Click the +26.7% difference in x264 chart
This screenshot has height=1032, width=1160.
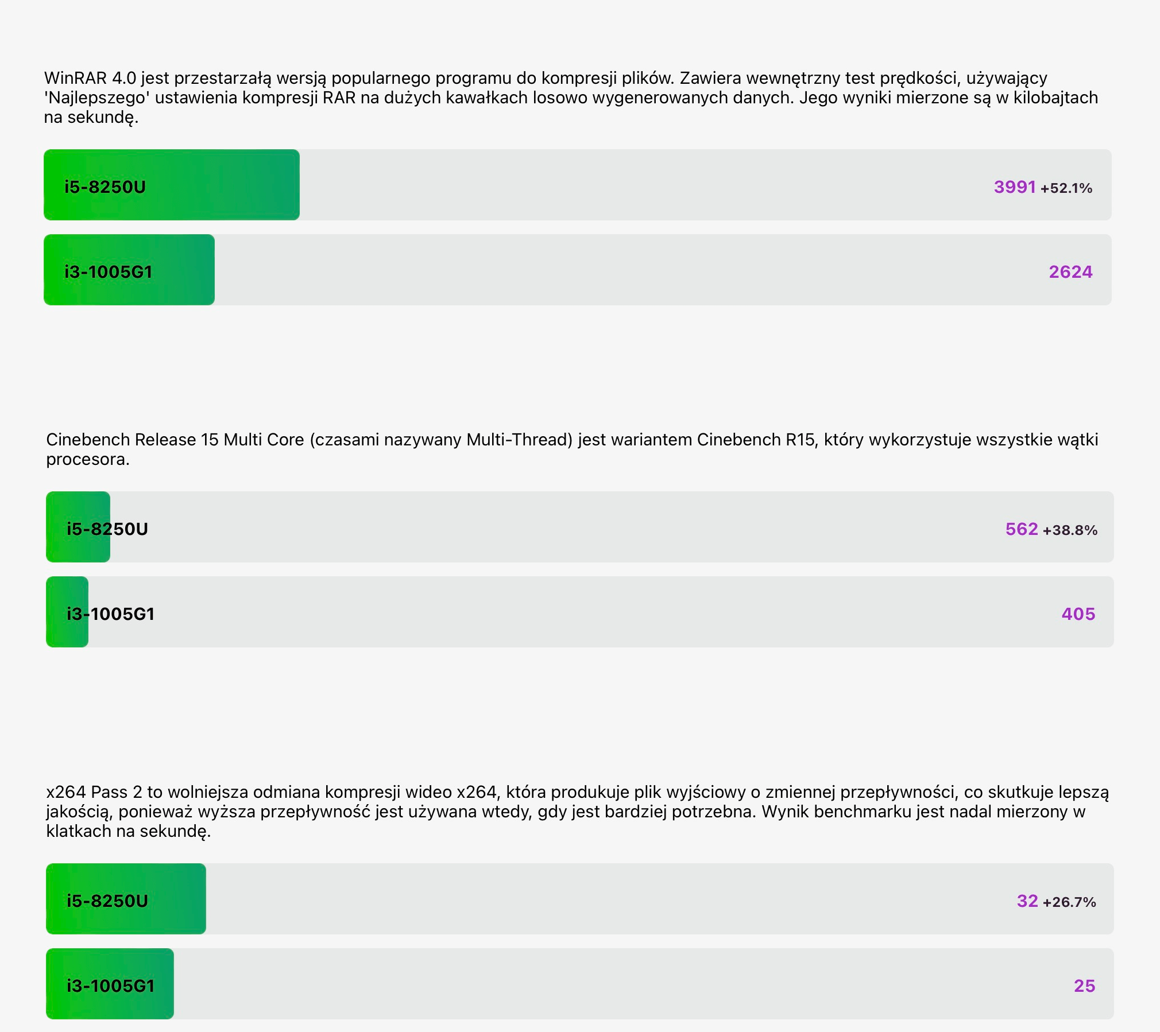point(1069,902)
